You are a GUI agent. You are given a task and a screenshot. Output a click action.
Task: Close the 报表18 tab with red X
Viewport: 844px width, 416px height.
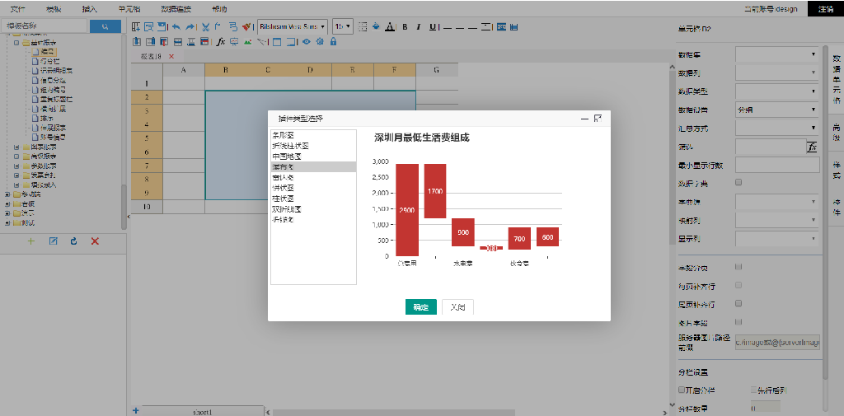click(171, 56)
